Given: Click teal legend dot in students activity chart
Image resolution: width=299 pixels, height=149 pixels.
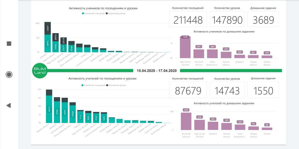Looking at the screenshot, I should point(83,13).
